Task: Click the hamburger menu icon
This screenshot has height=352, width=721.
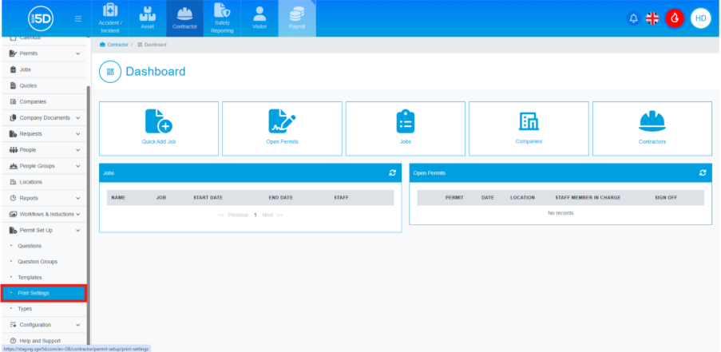Action: click(x=77, y=18)
